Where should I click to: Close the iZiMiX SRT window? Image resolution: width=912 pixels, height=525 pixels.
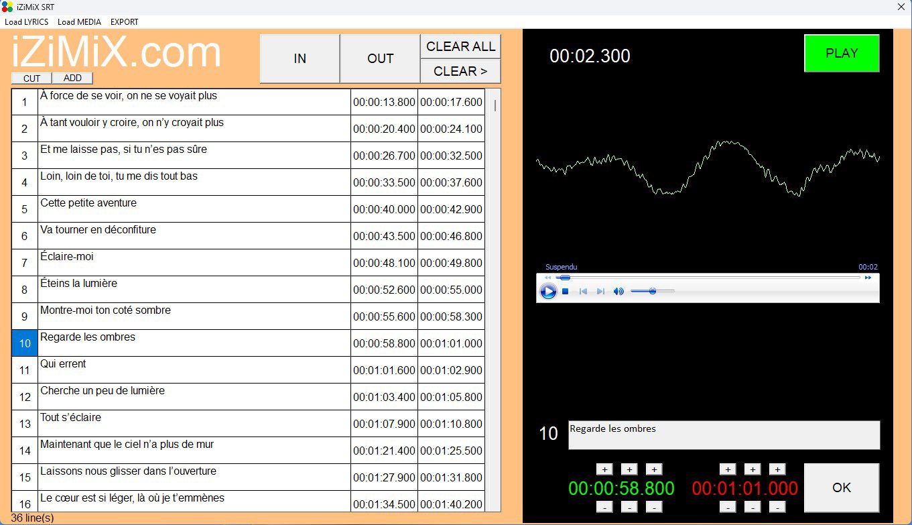point(901,7)
